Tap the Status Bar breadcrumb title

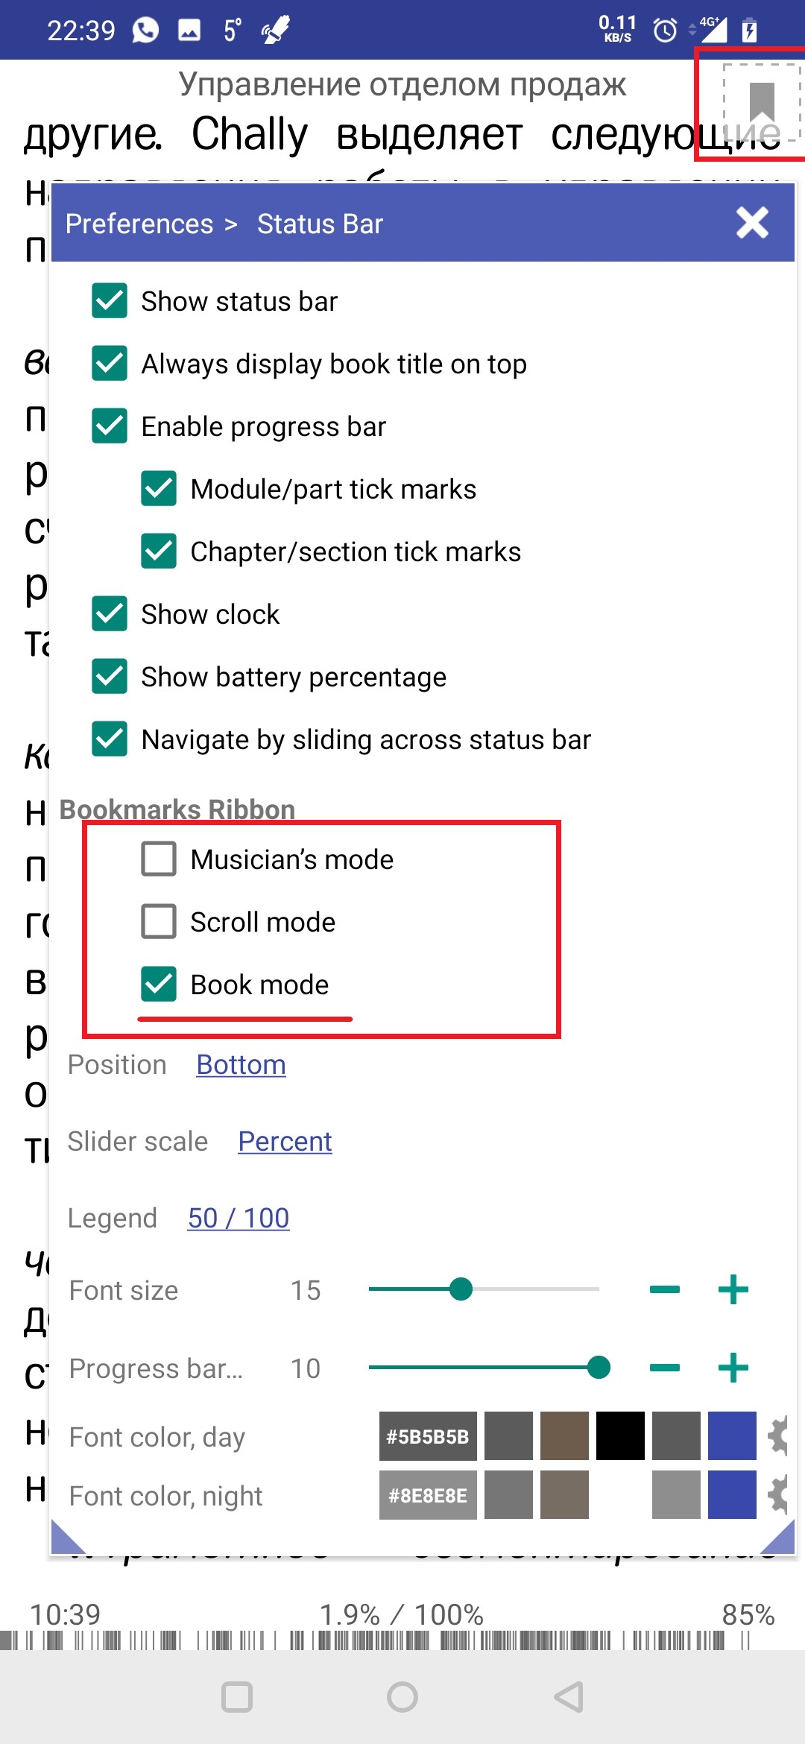point(320,224)
